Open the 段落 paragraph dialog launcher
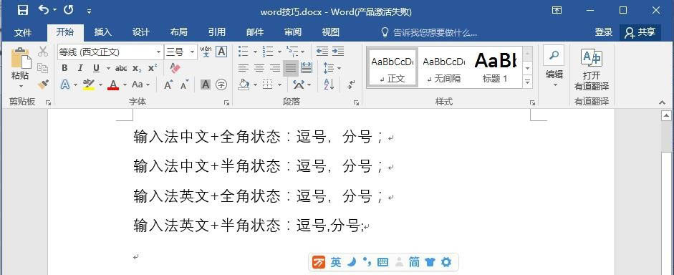The image size is (674, 275). [356, 102]
